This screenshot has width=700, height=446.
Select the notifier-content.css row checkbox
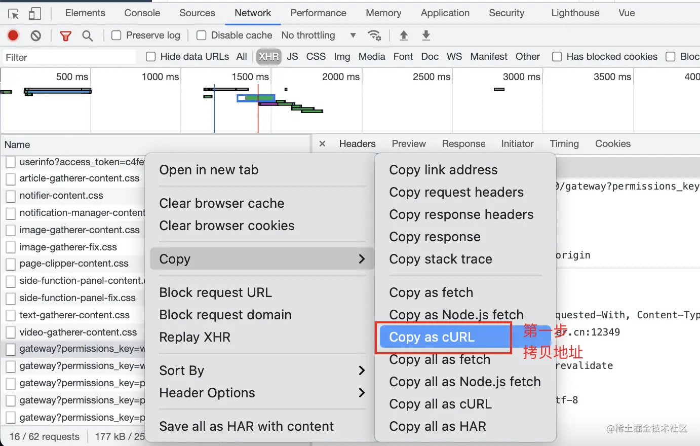click(x=10, y=196)
